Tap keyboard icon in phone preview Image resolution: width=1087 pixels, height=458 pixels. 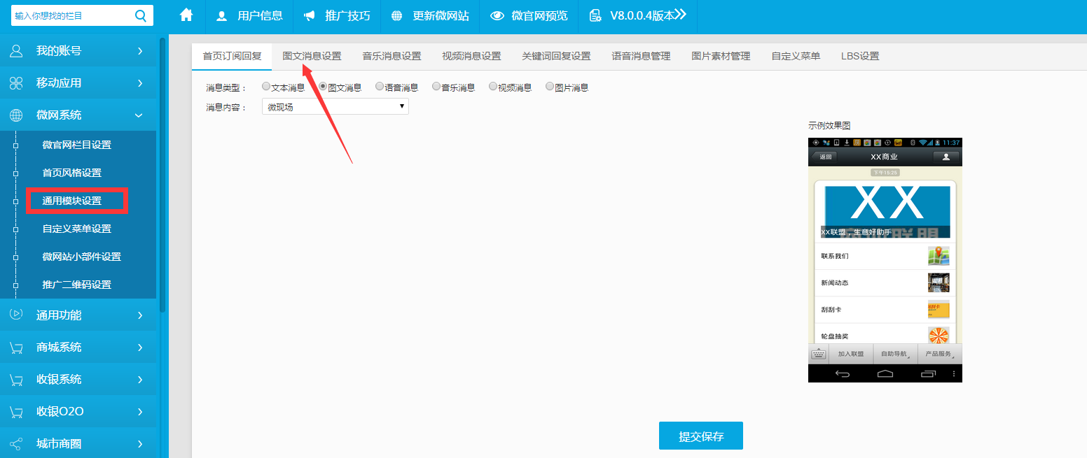tap(818, 354)
